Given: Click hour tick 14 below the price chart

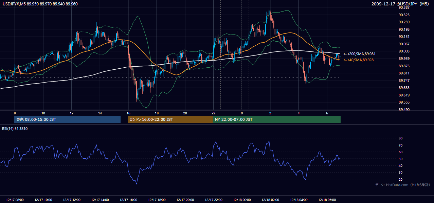Looking at the screenshot, I should click(100, 113).
